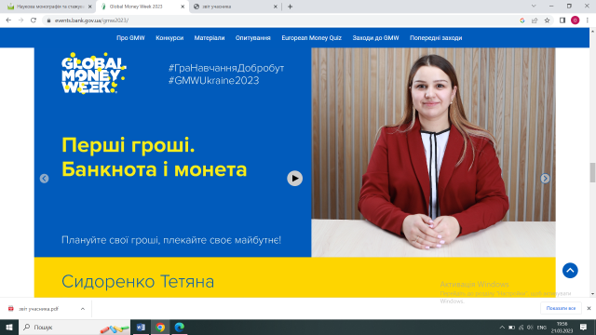Click the presenter photo thumbnail
This screenshot has width=596, height=335.
pyautogui.click(x=433, y=153)
